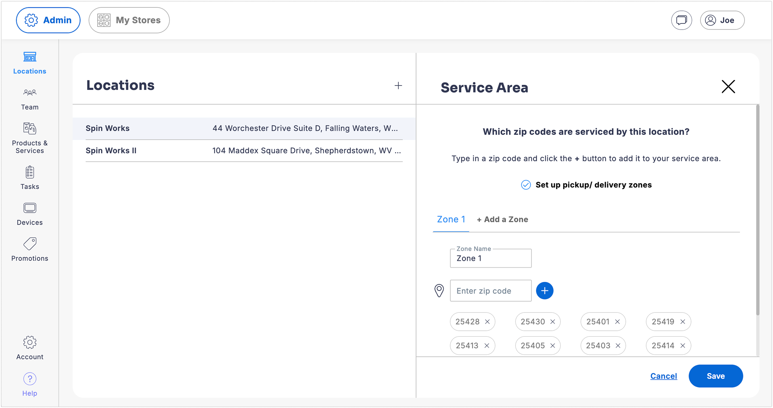The image size is (773, 408).
Task: Remove zip code 25428 chip
Action: (487, 322)
